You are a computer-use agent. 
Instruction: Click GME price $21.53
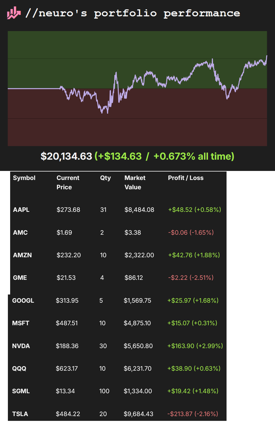tap(66, 278)
